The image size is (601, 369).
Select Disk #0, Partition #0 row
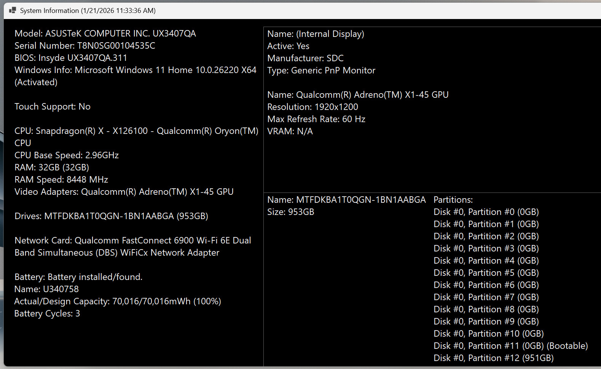click(x=486, y=212)
